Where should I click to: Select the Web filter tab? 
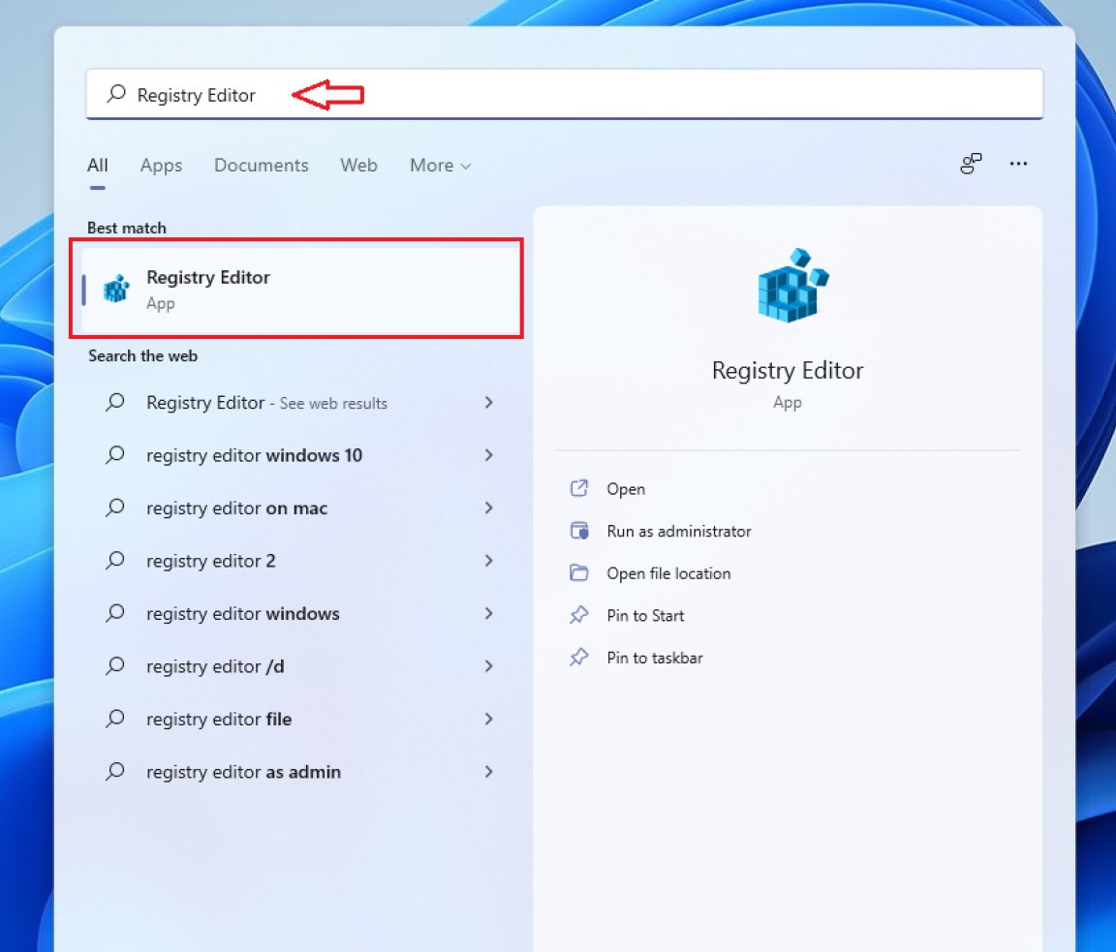(358, 166)
